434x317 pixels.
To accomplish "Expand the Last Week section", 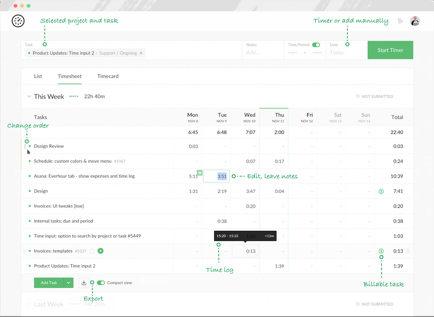I will click(x=28, y=304).
